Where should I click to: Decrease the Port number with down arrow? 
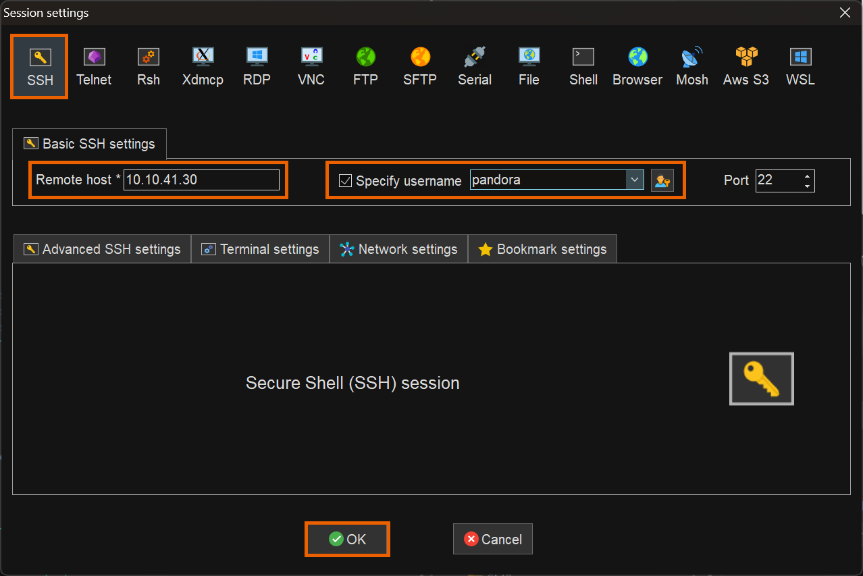(807, 186)
